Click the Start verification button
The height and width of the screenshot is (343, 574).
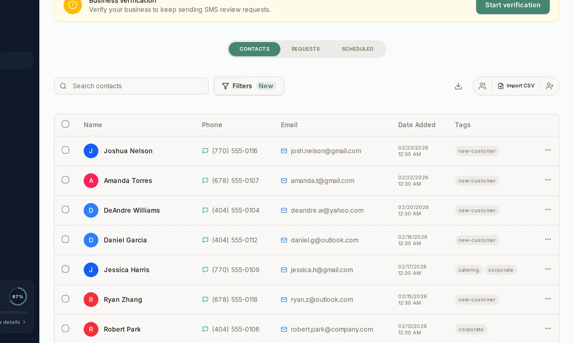pyautogui.click(x=512, y=5)
